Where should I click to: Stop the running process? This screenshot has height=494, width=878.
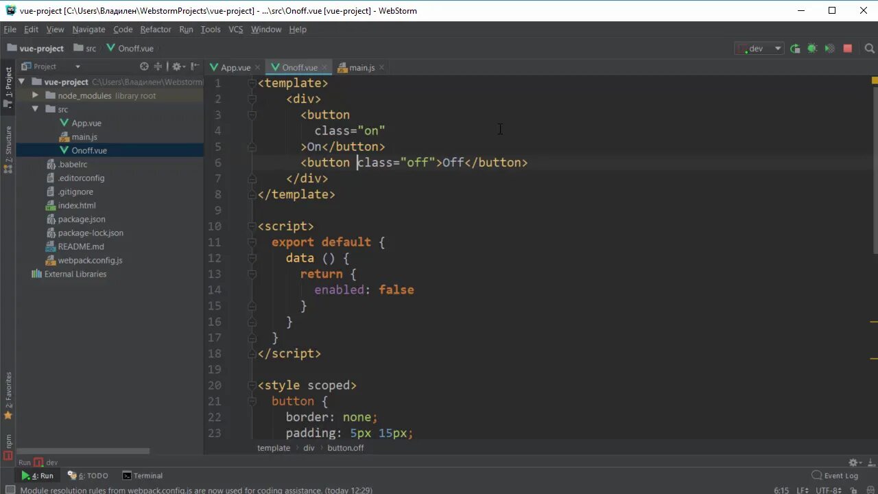(847, 49)
